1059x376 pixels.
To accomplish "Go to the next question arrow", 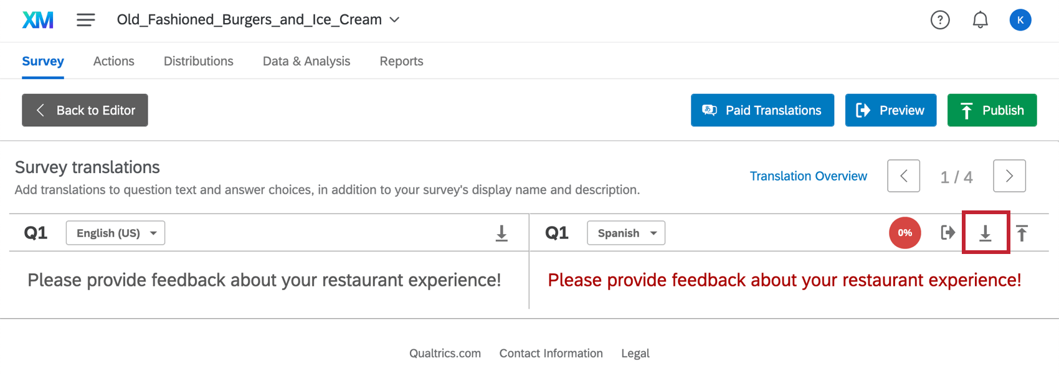I will (x=1009, y=176).
